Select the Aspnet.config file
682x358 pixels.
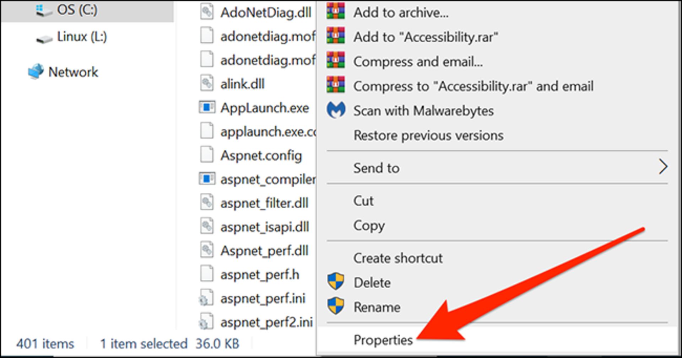point(261,156)
